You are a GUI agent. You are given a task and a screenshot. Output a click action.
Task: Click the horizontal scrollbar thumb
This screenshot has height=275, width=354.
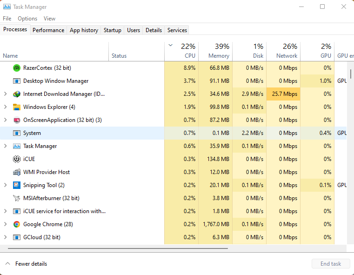(x=118, y=248)
